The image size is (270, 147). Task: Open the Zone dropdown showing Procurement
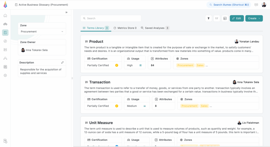[42, 32]
